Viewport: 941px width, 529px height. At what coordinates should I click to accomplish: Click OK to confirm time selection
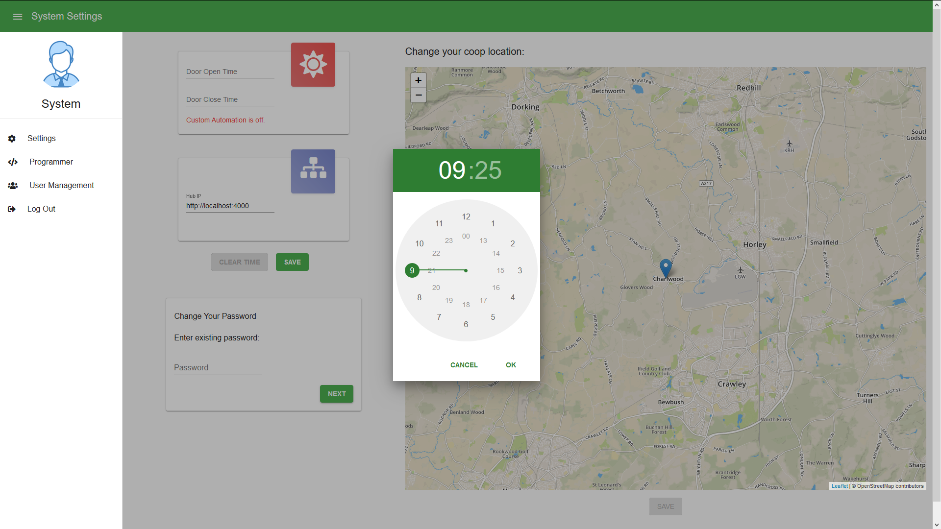tap(511, 365)
